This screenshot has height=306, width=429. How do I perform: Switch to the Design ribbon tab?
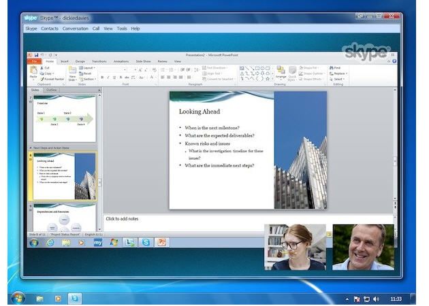[80, 61]
